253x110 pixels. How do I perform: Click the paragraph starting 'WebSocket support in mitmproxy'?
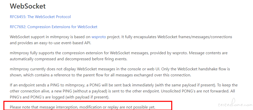coord(121,40)
